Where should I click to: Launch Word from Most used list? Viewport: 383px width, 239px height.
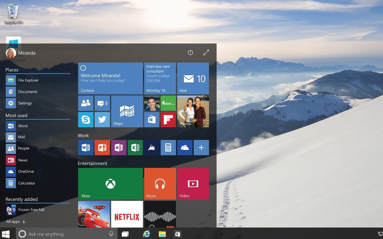pos(38,126)
